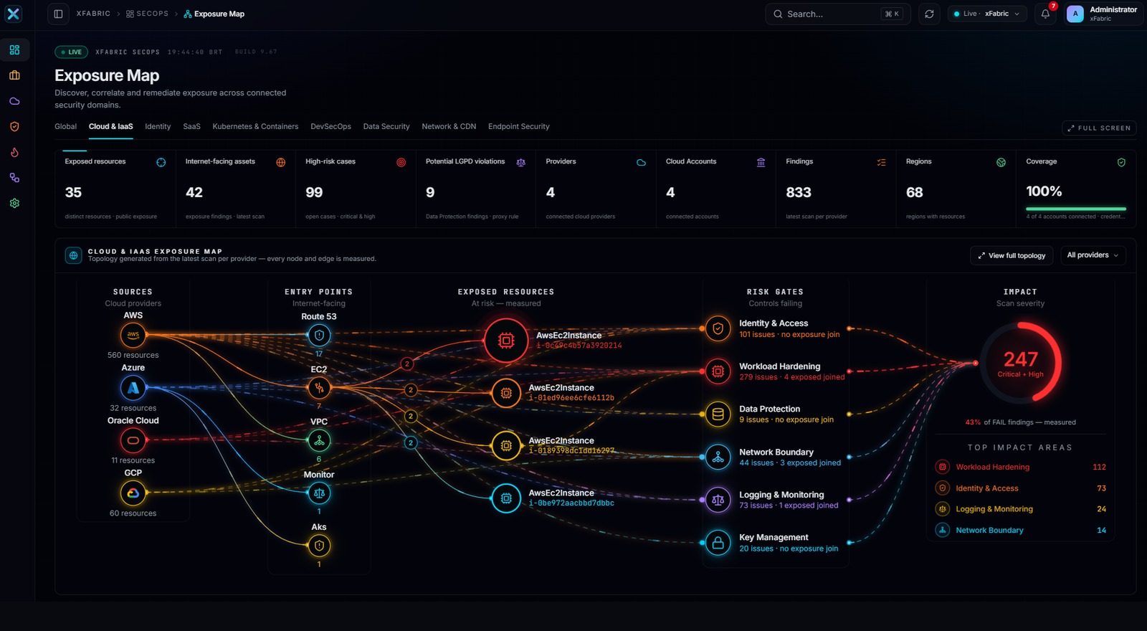Open the connections sidebar icon
The image size is (1147, 631).
click(14, 178)
